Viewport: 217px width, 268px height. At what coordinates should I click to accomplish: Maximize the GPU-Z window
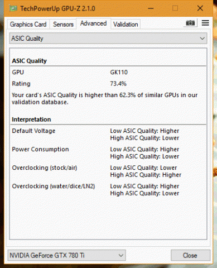coord(175,8)
